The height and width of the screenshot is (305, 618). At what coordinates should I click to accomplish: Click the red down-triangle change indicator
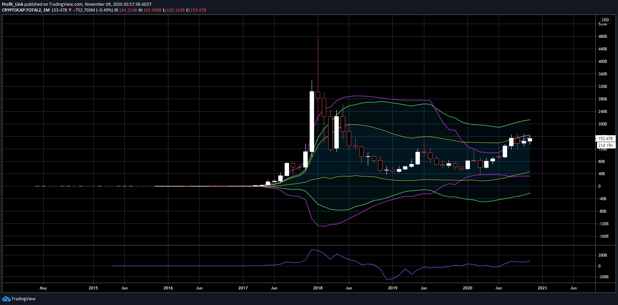click(70, 10)
